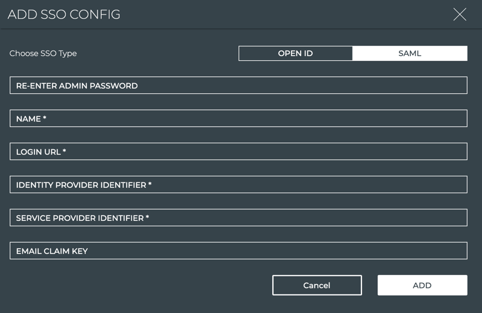Select the Identity Provider Identifier field

(239, 185)
